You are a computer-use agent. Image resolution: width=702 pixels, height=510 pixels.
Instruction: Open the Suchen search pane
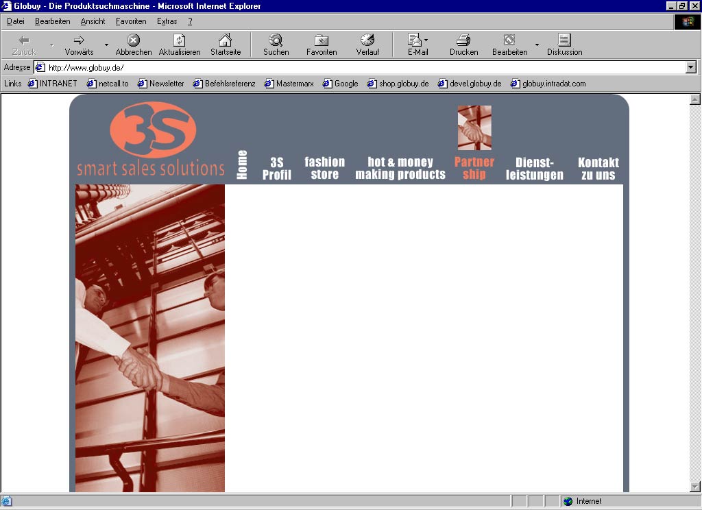coord(276,40)
